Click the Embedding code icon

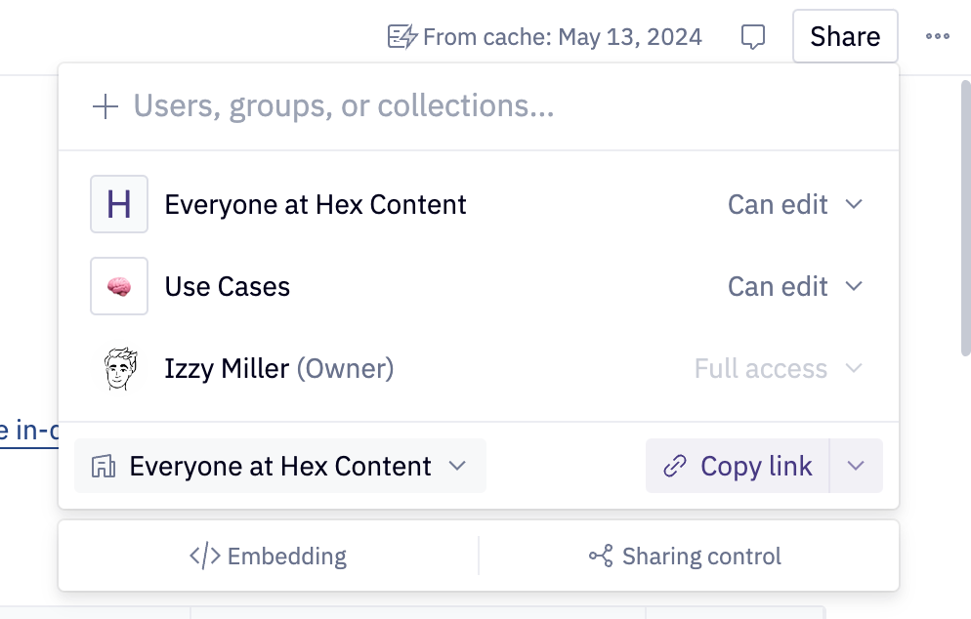205,556
